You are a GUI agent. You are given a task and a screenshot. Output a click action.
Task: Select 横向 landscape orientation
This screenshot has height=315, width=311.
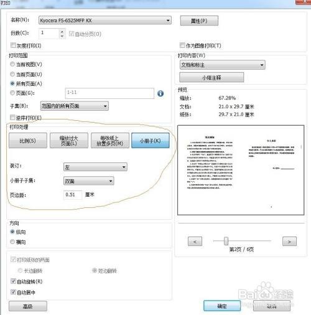coord(12,242)
